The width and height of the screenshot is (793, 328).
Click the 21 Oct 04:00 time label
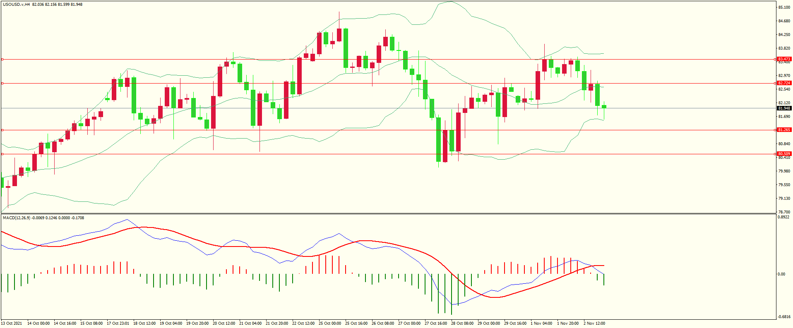pos(250,323)
